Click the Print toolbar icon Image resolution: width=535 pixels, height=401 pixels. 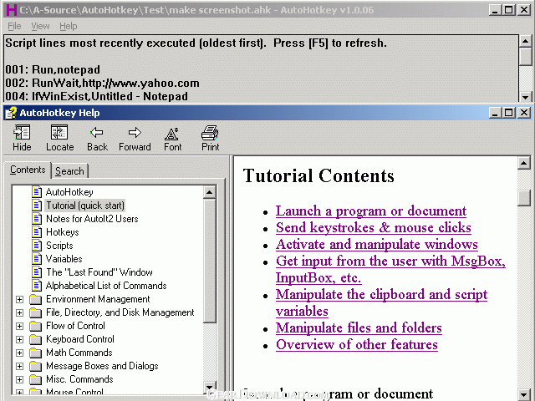[210, 133]
